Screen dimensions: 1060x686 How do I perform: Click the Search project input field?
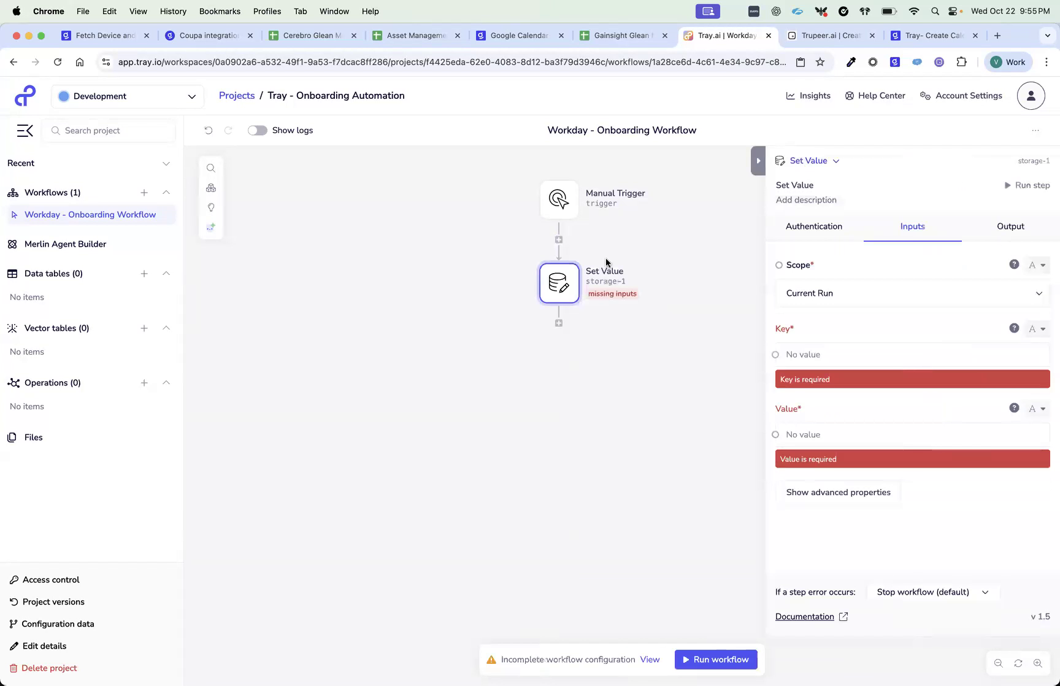click(109, 130)
